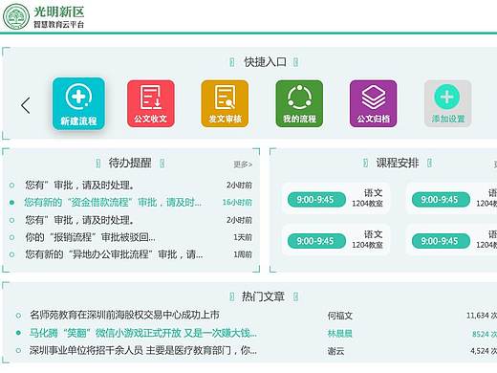Select the bullet beside 报销流程 reminder
The image size is (497, 373).
tap(11, 237)
